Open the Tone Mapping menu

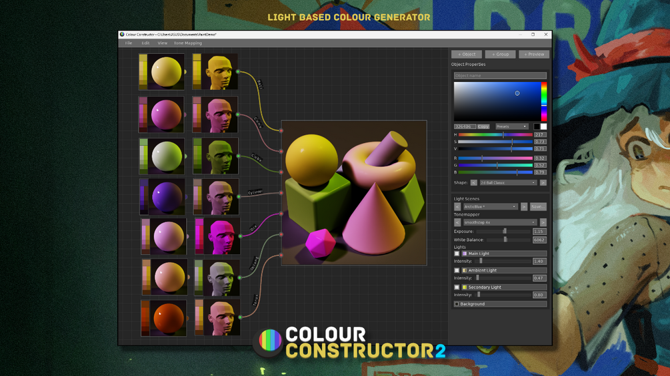(188, 43)
